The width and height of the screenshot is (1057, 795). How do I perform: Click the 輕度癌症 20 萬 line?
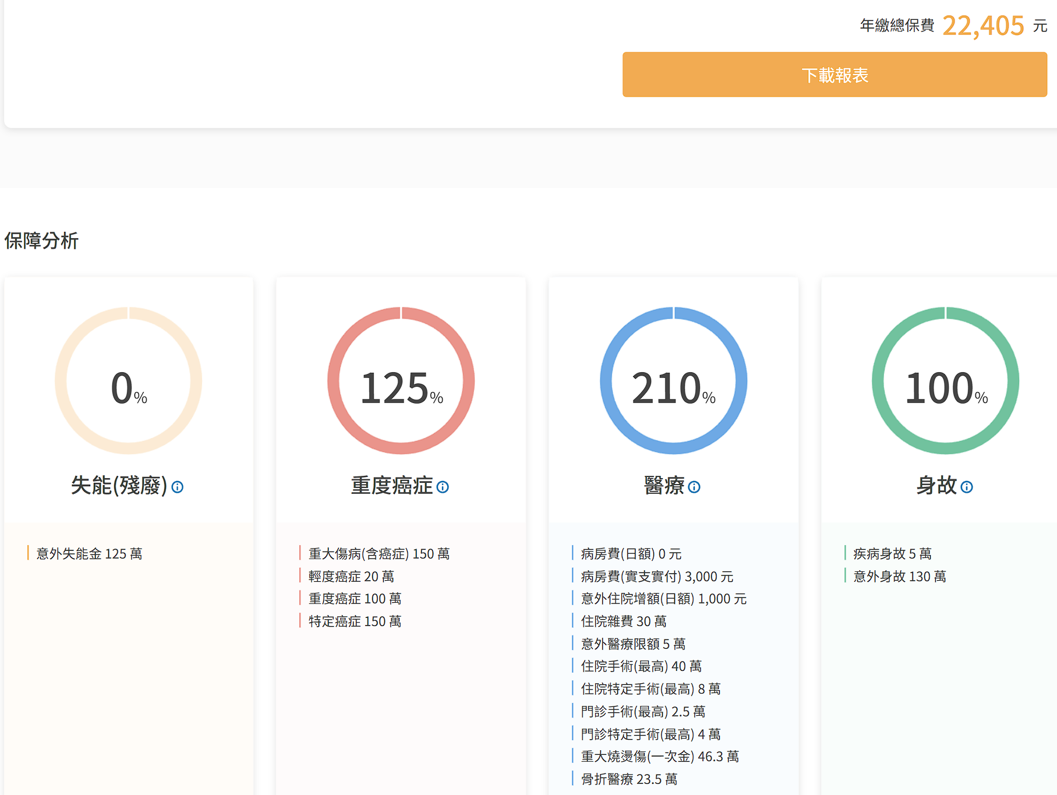[351, 576]
